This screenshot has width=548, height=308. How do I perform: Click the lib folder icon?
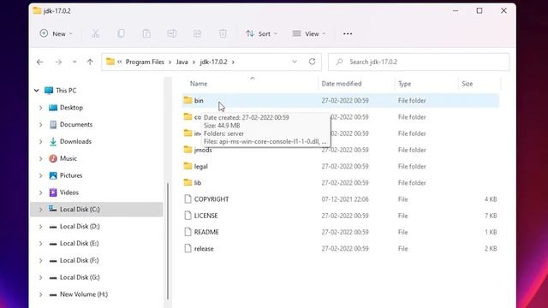(188, 182)
